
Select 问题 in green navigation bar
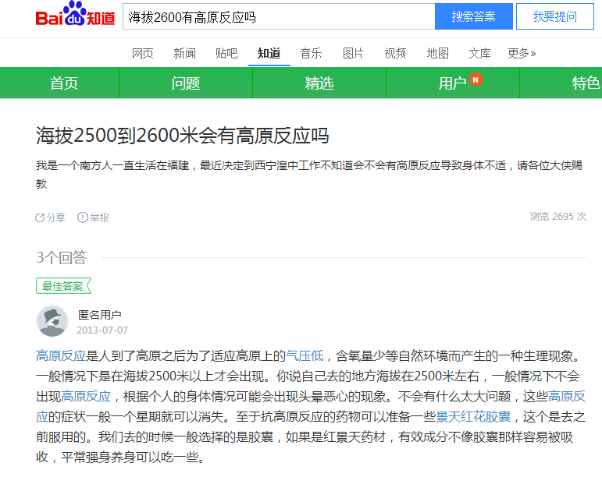click(186, 83)
